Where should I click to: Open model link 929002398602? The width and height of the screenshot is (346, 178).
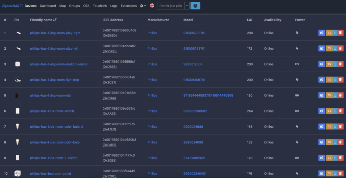click(195, 111)
